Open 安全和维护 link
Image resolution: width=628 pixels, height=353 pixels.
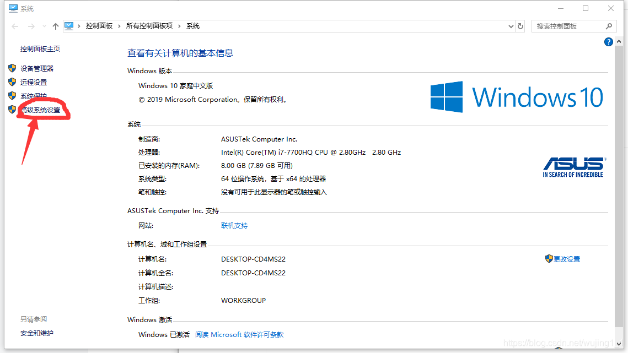click(37, 333)
